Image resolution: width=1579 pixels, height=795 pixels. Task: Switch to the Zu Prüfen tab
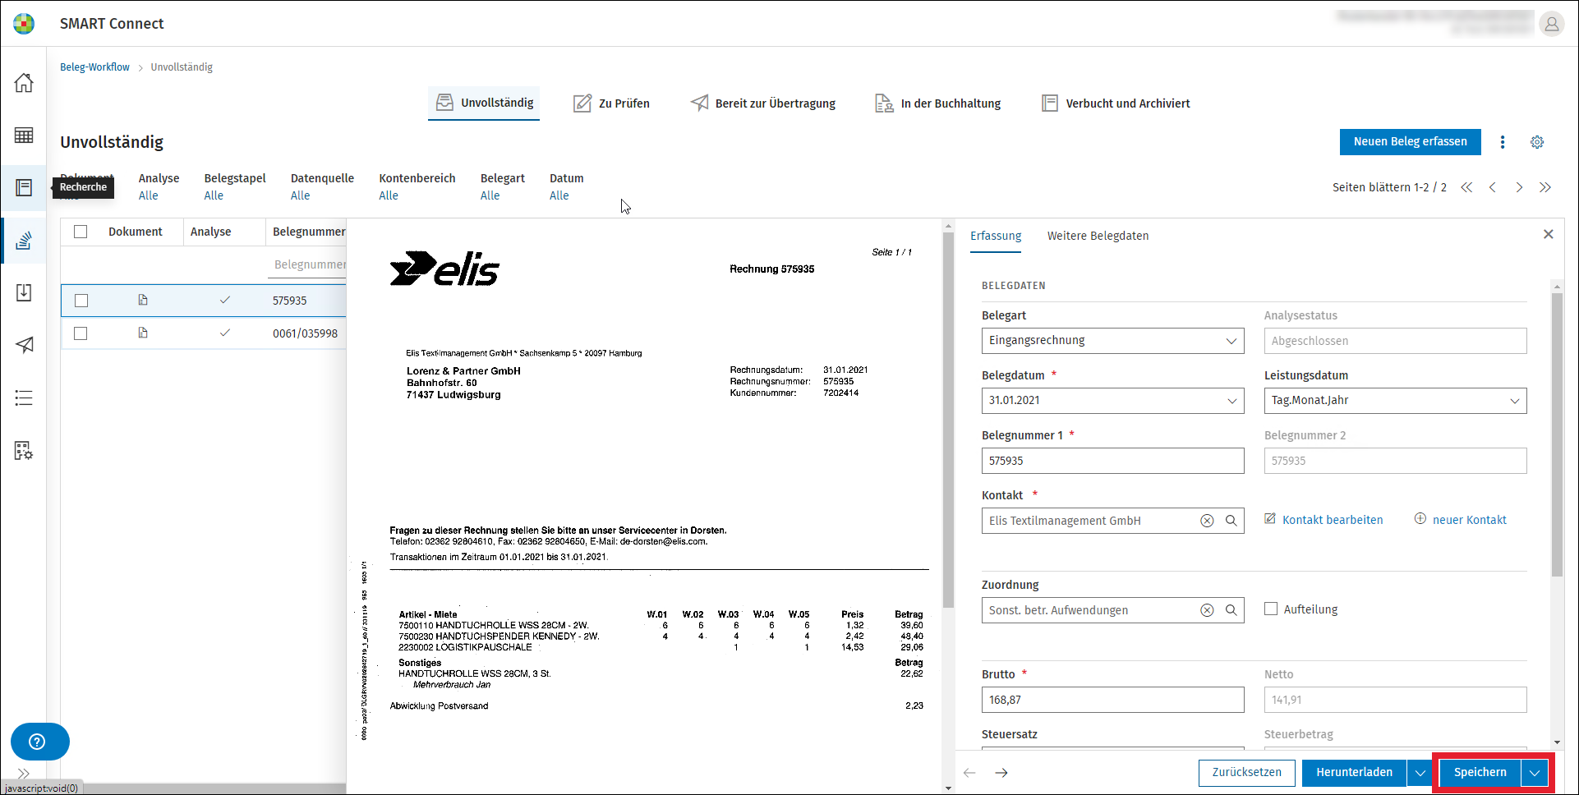pyautogui.click(x=611, y=103)
